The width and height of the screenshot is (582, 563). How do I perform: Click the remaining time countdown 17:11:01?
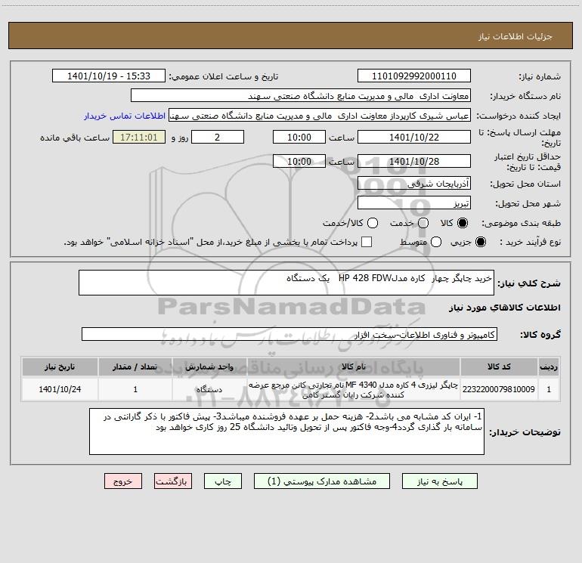coord(139,137)
